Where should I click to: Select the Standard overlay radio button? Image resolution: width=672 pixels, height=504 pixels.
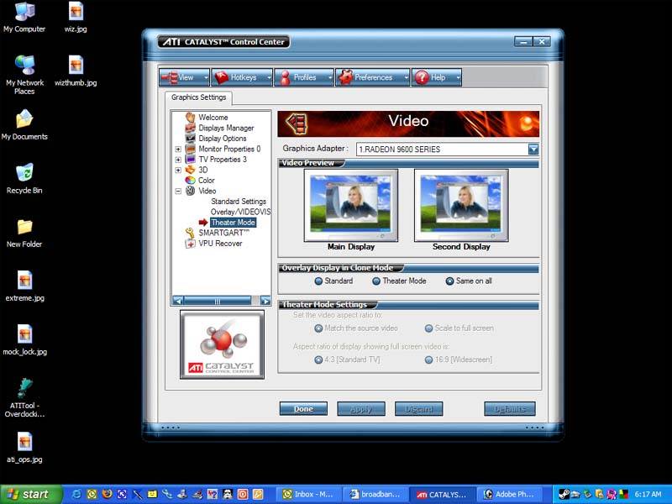pos(318,281)
